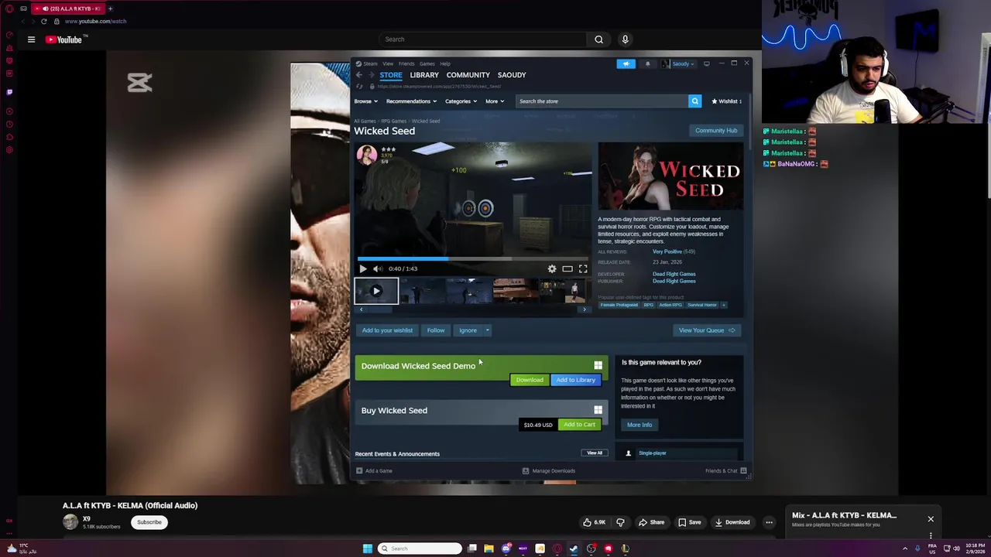Open Manage Downloads in Steam
Viewport: 991px width, 557px height.
(549, 471)
